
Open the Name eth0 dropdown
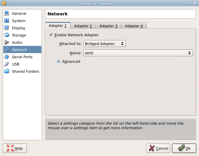(138, 53)
